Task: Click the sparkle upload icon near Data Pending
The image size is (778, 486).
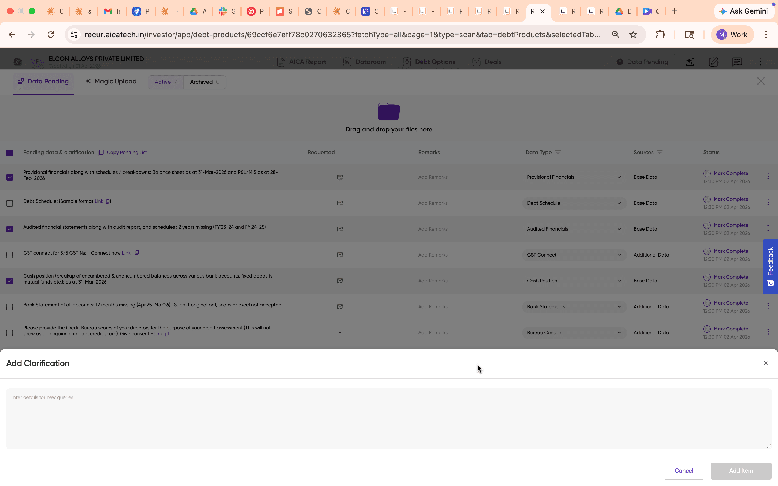Action: [690, 62]
